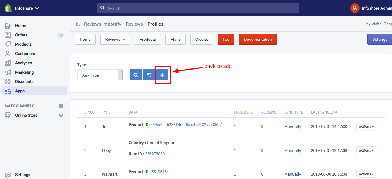Click by Vishal Garg author text
The image size is (392, 179).
[x=379, y=24]
